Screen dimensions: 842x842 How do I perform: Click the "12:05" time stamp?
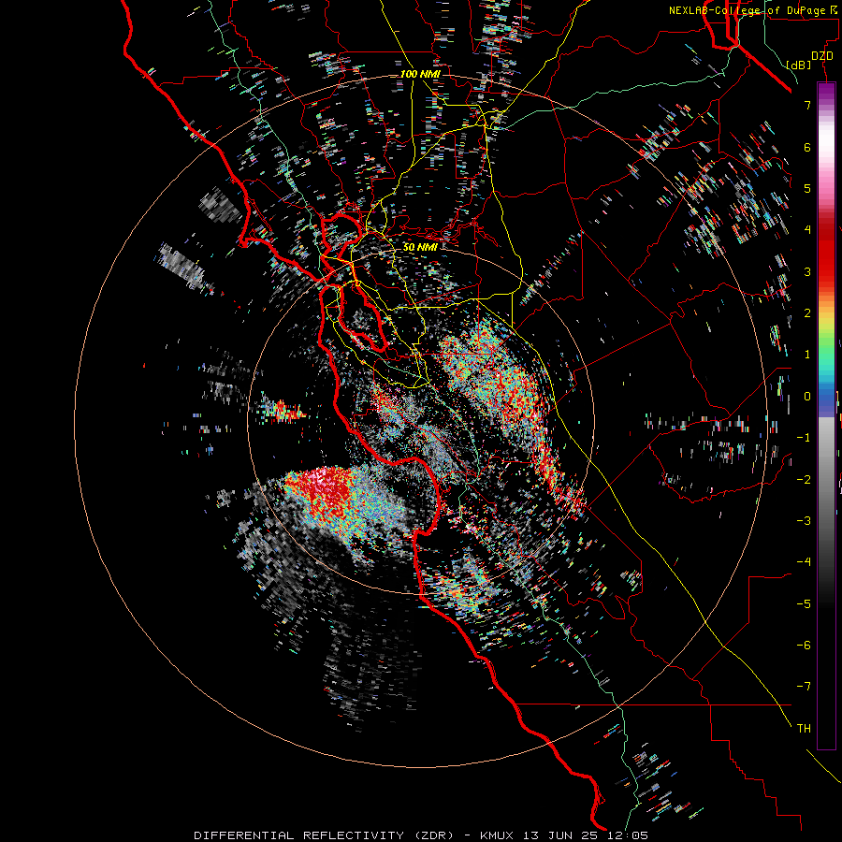627,835
